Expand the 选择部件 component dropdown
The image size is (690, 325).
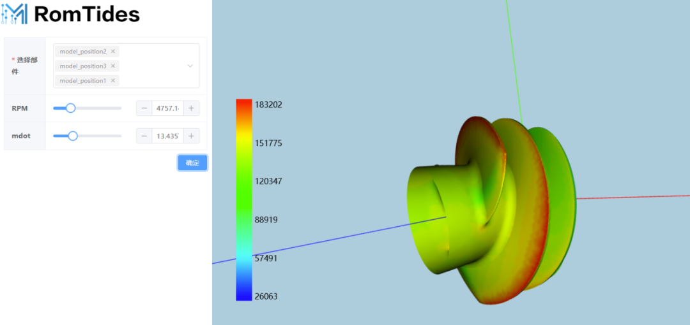pyautogui.click(x=190, y=66)
